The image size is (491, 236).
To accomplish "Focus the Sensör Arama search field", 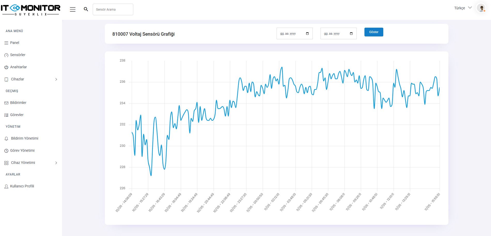I will tap(113, 10).
